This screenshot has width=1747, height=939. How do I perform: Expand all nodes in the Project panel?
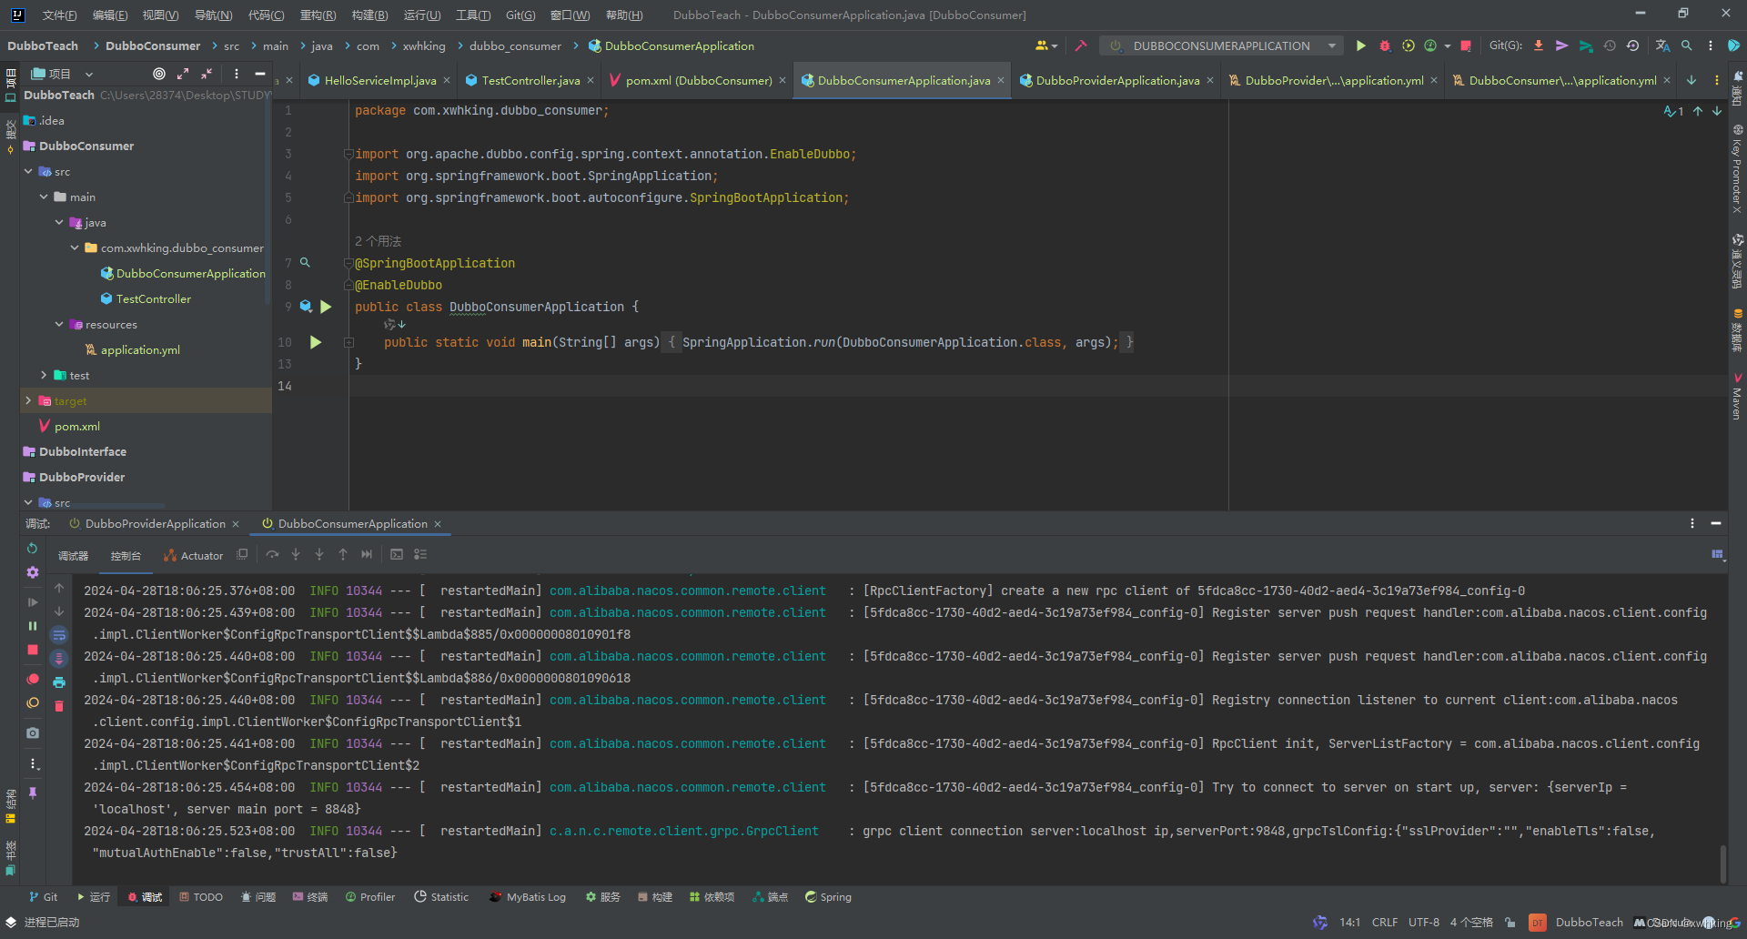tap(183, 74)
